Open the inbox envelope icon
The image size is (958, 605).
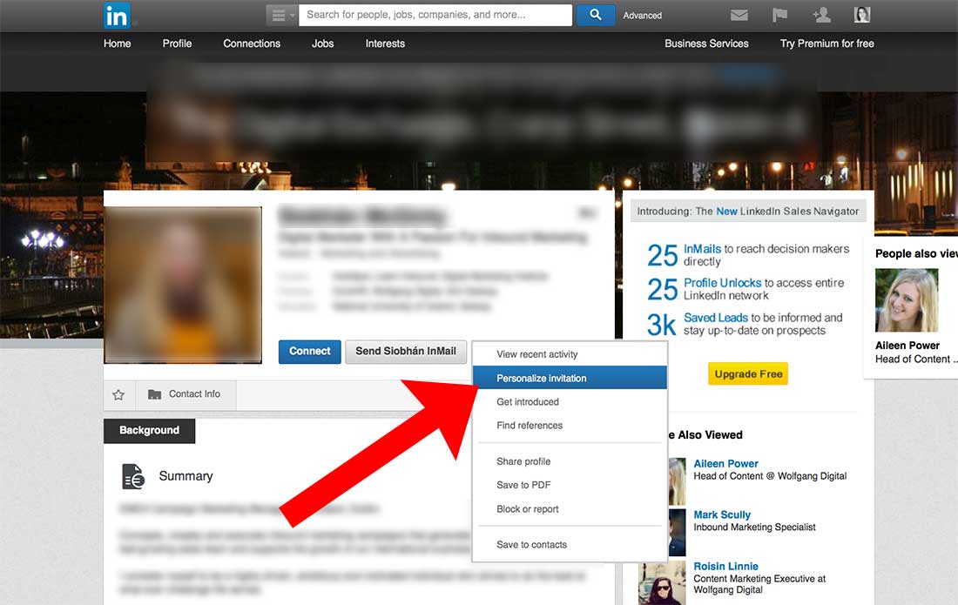739,14
